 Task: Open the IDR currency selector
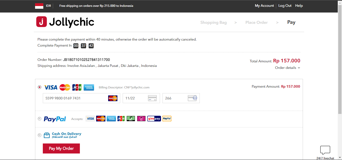49,6
